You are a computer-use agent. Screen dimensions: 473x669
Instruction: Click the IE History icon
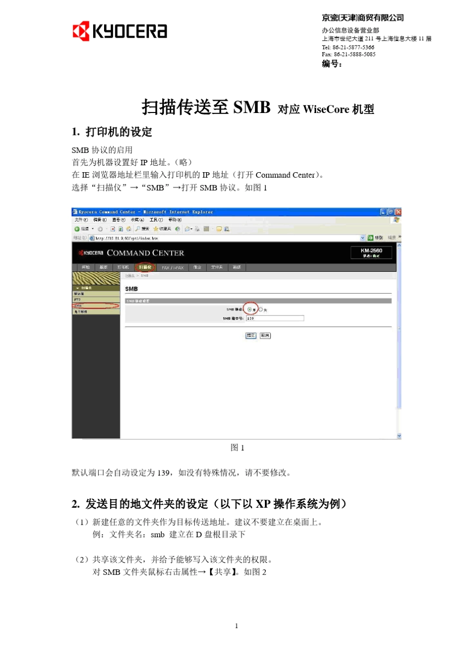tap(177, 229)
